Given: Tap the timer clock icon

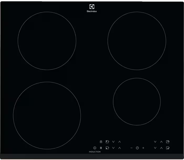Looking at the screenshot, I should [137, 148].
